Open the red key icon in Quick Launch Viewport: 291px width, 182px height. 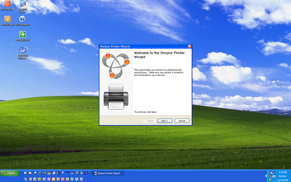click(35, 179)
